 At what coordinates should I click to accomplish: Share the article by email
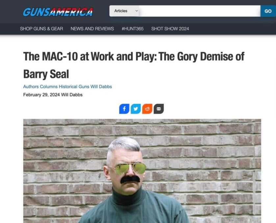click(159, 109)
